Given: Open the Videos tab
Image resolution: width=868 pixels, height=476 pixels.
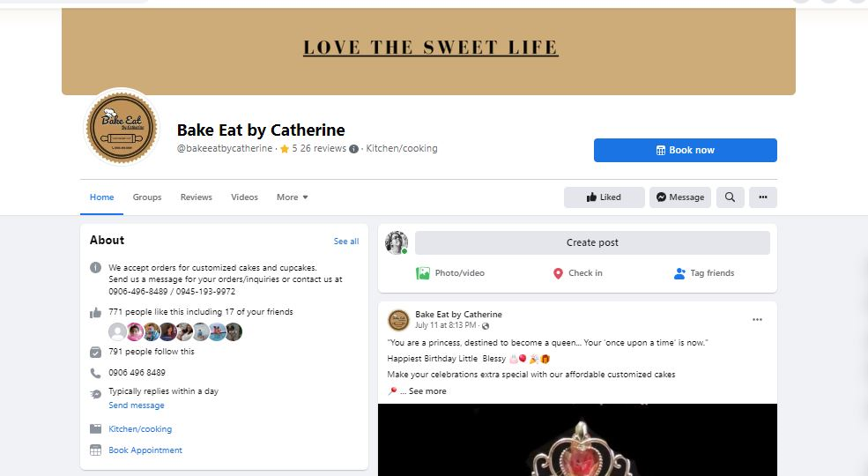Looking at the screenshot, I should [x=244, y=197].
